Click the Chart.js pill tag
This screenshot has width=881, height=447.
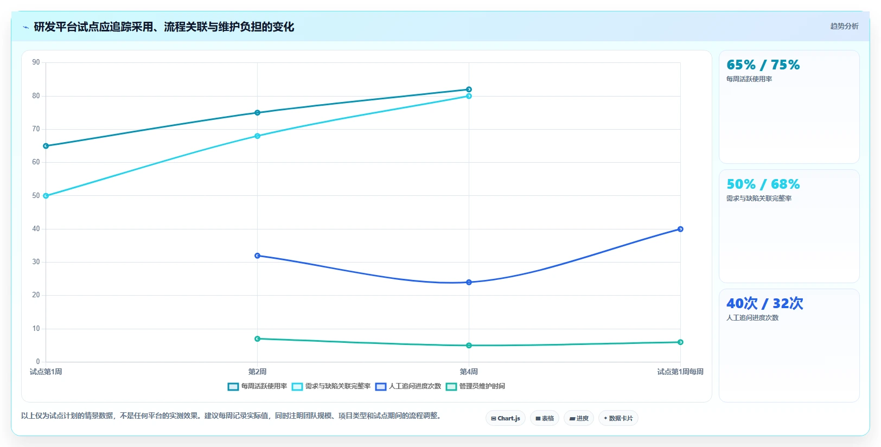[506, 418]
